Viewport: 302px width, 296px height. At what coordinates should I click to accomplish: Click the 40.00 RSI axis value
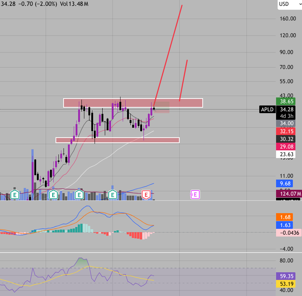pos(286,290)
